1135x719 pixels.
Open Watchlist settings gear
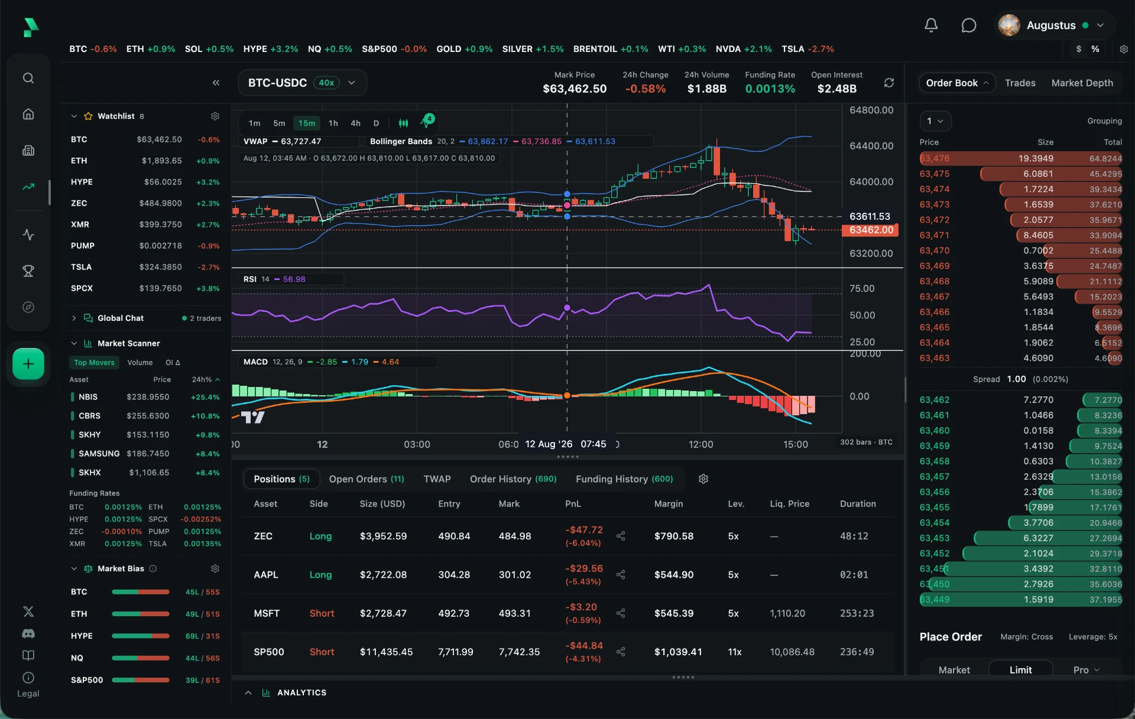(215, 116)
